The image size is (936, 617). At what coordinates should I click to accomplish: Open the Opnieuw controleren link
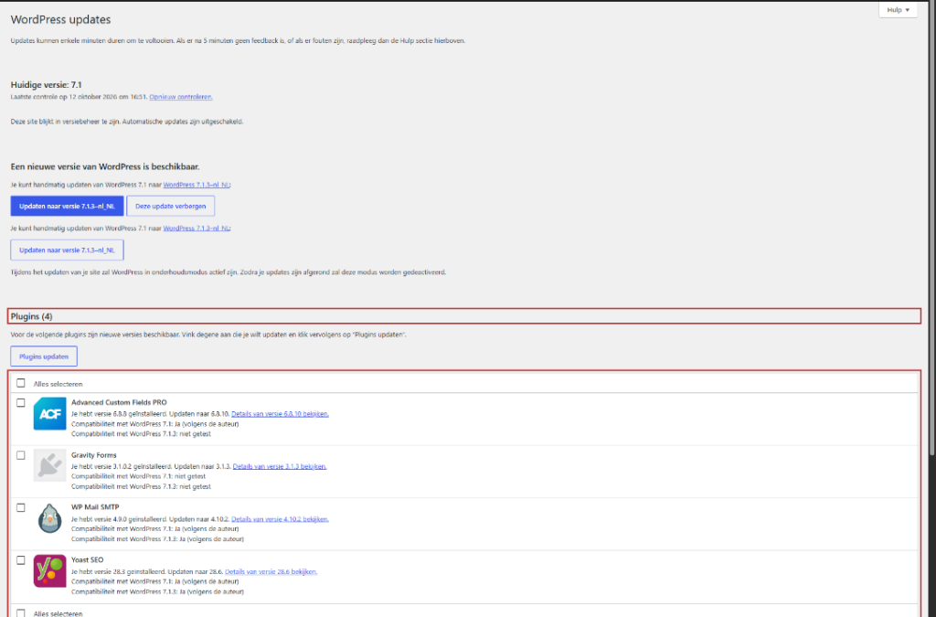[181, 97]
